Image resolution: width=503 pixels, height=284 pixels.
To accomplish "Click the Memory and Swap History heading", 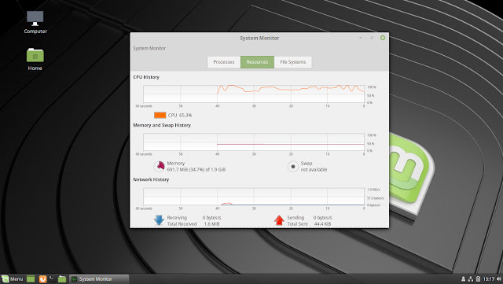I will point(162,125).
